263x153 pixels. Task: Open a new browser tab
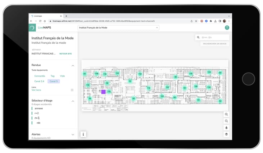click(66, 16)
